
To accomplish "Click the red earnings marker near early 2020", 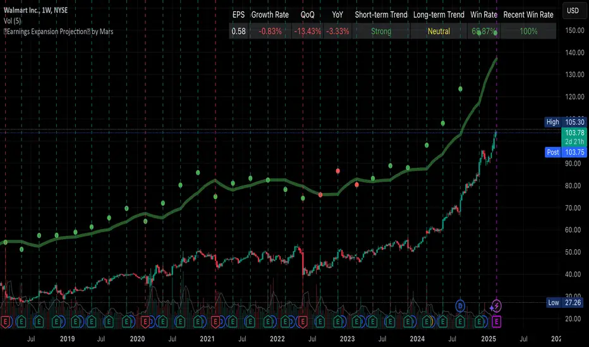I will click(x=145, y=322).
